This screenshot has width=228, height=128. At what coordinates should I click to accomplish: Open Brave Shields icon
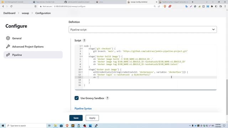coord(165,6)
